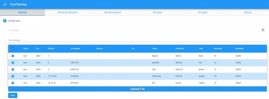
Task: Open the hamburger navigation menu
Action: tap(5, 4)
